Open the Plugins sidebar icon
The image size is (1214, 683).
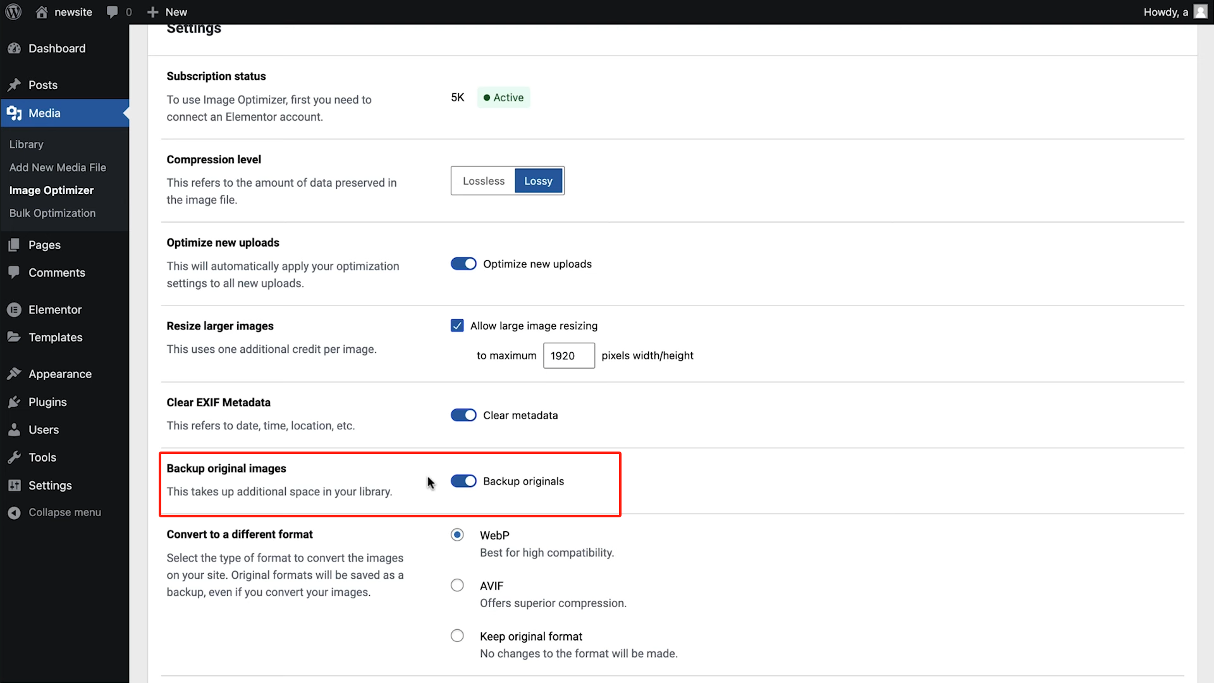pos(15,402)
